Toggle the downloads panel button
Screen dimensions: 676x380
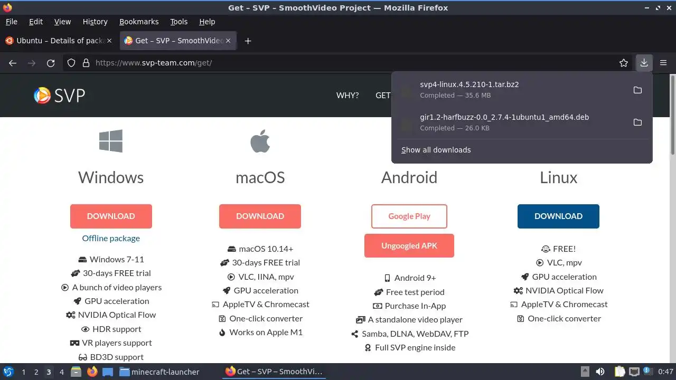[644, 63]
